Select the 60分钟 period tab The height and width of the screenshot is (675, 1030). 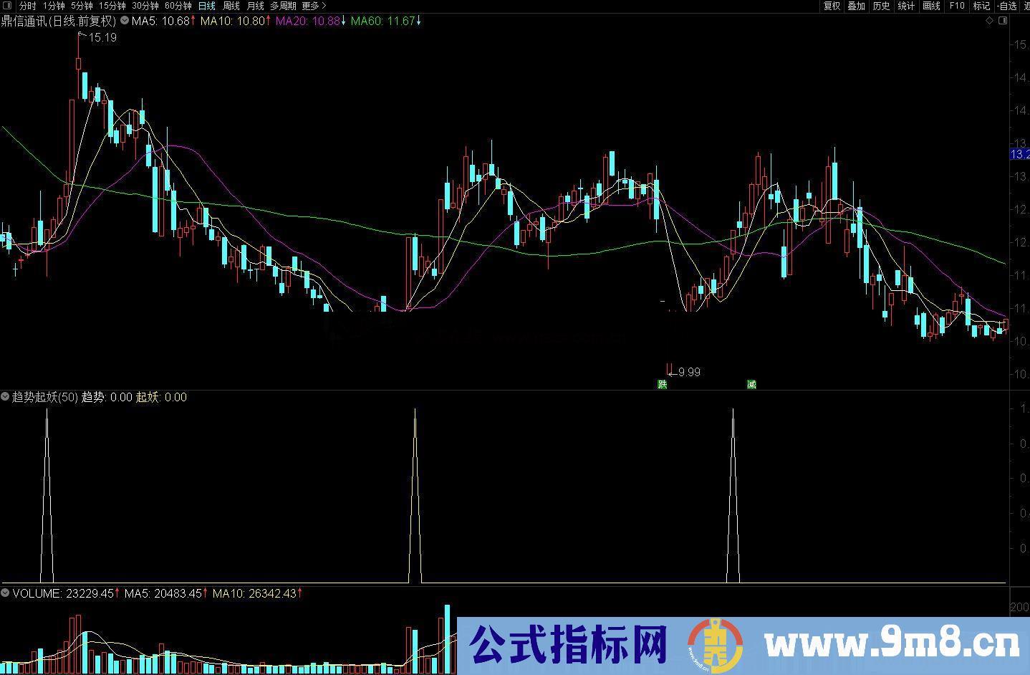[x=178, y=6]
